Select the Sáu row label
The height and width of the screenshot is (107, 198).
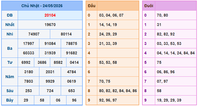[x=10, y=91]
